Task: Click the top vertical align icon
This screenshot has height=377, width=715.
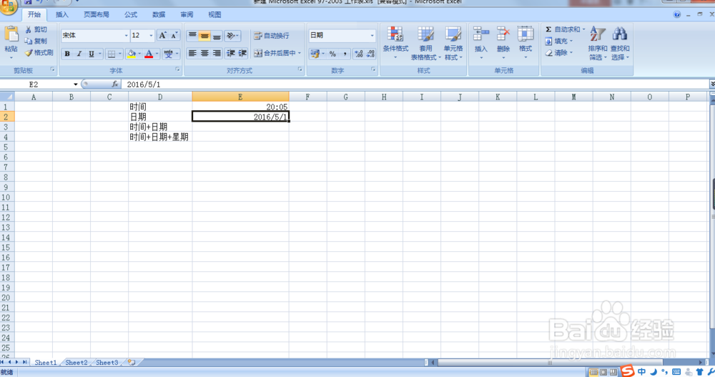Action: pyautogui.click(x=192, y=36)
